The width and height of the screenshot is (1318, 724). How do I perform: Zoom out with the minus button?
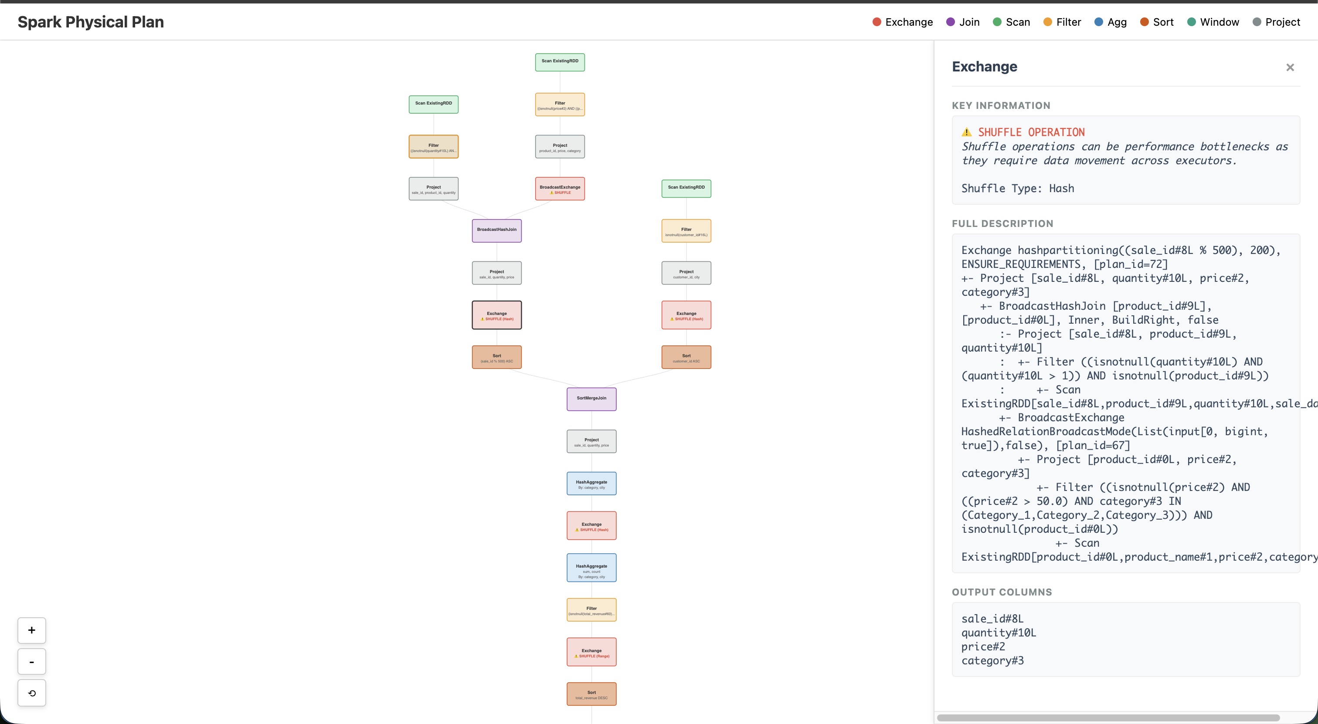click(x=32, y=662)
